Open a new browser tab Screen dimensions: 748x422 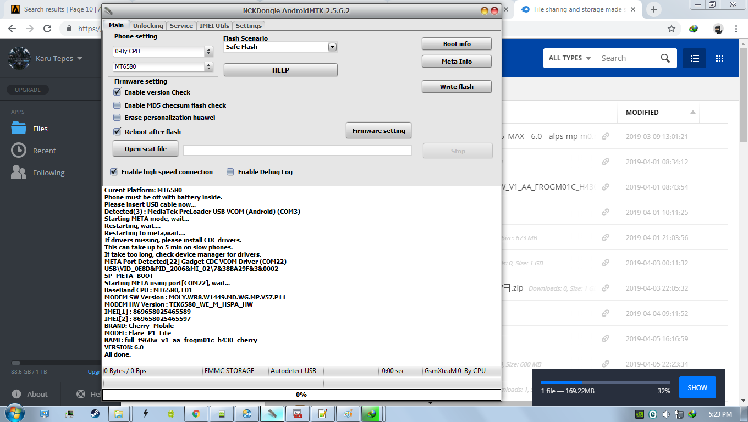653,9
